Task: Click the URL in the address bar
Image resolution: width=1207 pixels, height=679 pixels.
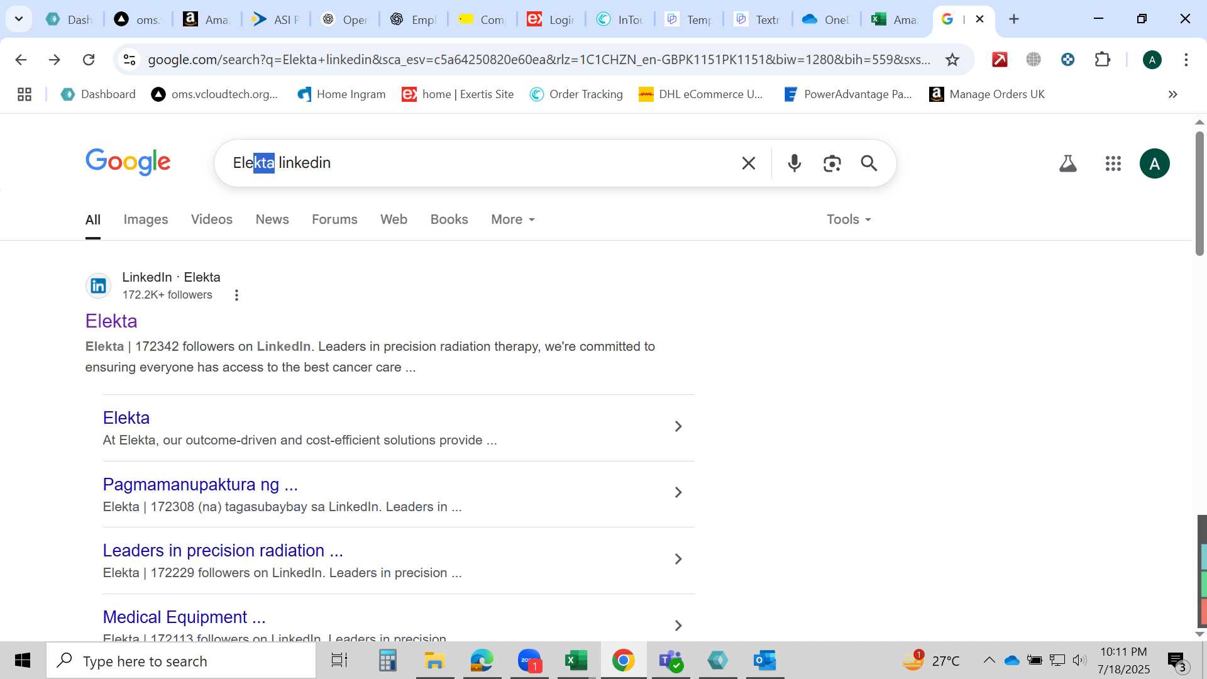Action: pos(539,60)
